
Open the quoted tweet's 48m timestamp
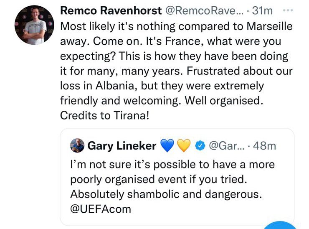[264, 146]
